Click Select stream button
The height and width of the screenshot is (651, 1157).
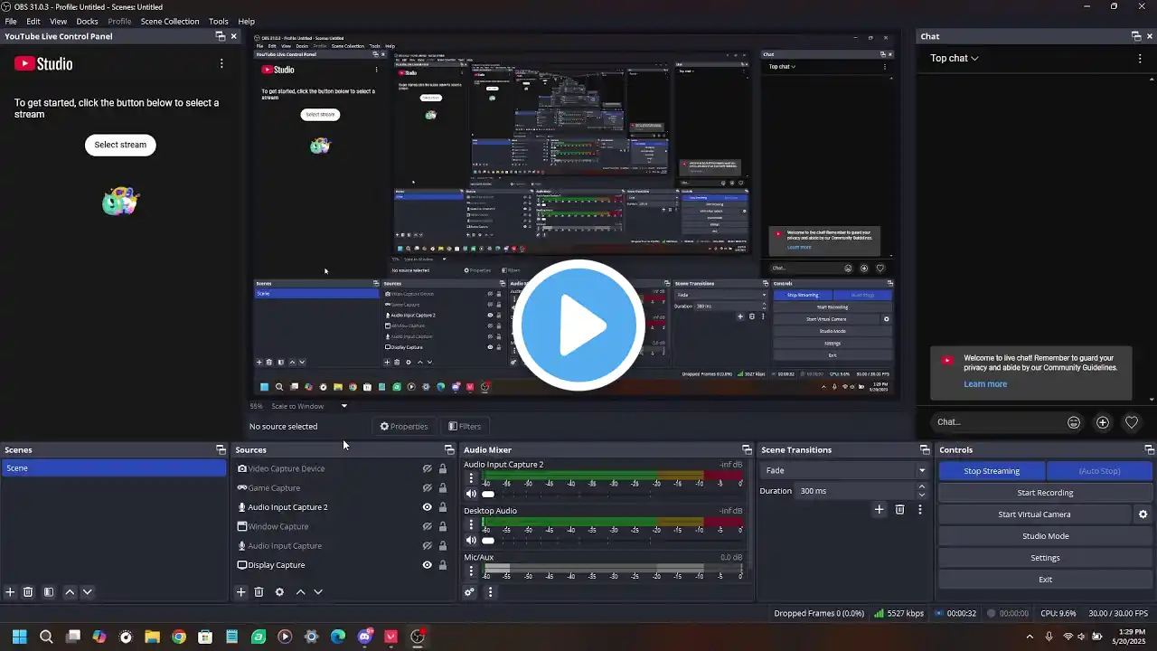click(120, 145)
